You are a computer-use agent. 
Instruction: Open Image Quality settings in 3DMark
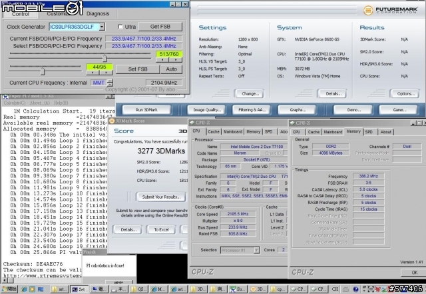coord(207,110)
